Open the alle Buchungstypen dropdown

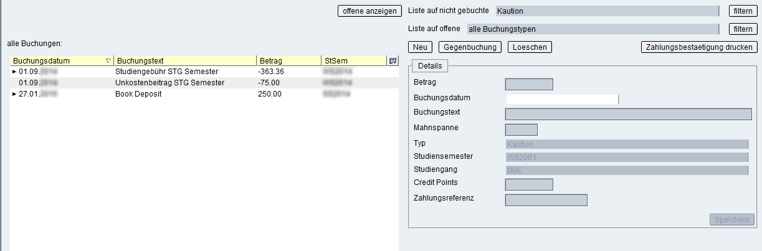[593, 29]
